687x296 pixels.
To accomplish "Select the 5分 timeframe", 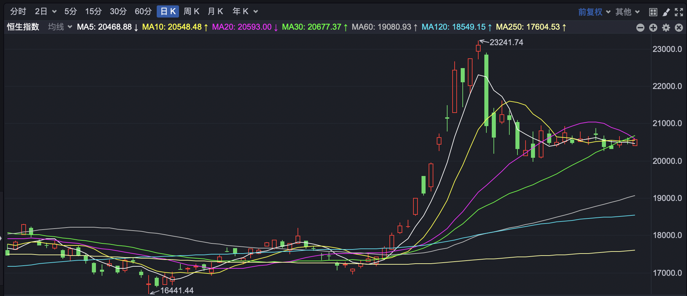I will [71, 11].
